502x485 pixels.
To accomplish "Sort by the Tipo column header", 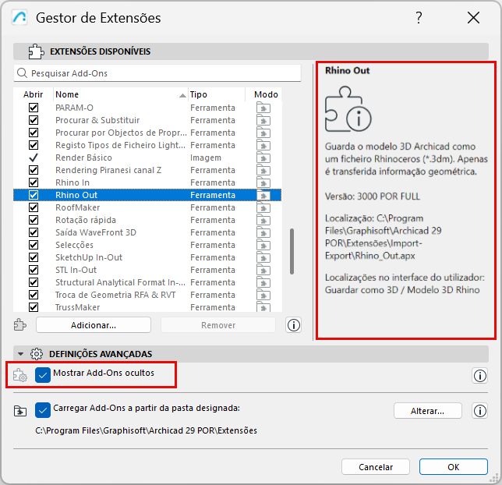I will click(217, 94).
